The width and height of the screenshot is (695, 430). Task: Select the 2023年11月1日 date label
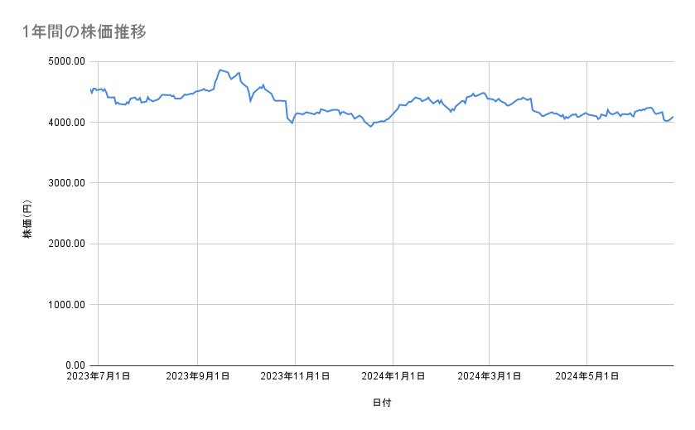tap(295, 377)
